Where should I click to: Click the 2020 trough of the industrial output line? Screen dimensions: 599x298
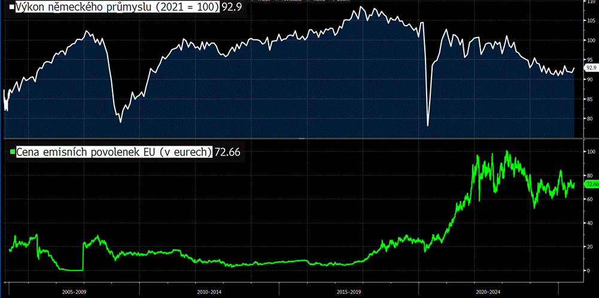point(428,125)
